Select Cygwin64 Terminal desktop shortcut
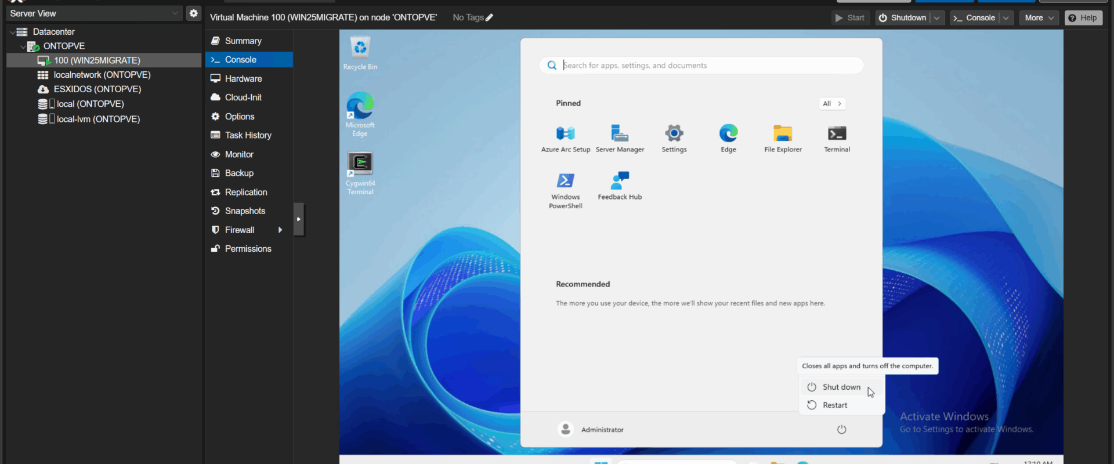This screenshot has width=1114, height=464. click(x=360, y=173)
